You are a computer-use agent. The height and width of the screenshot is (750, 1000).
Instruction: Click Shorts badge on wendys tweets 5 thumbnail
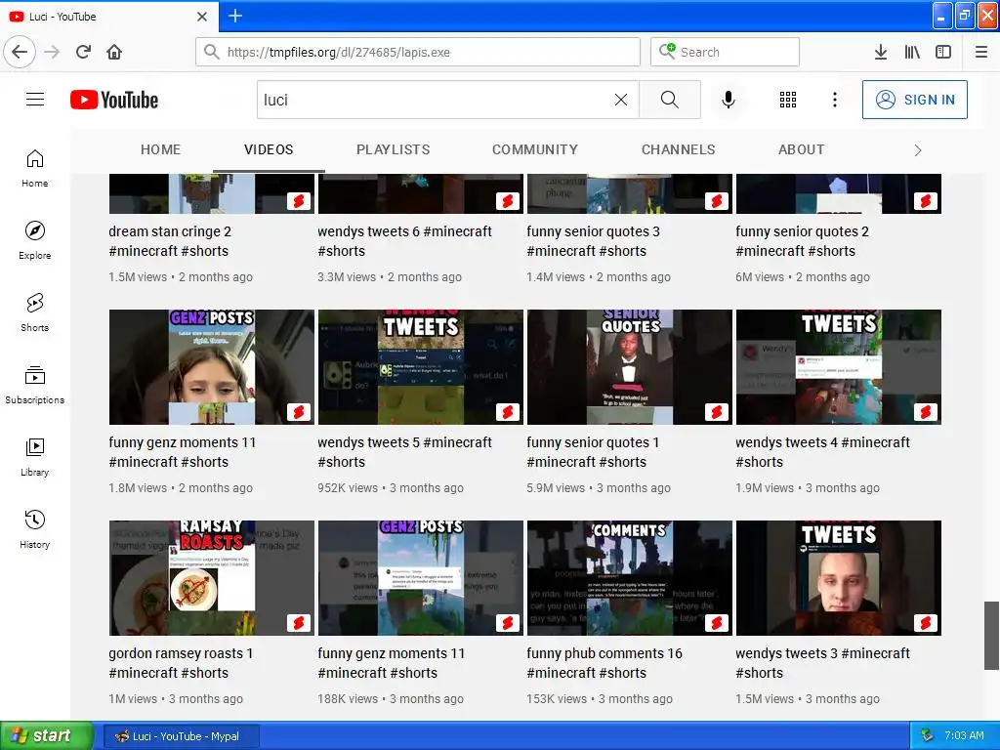point(508,412)
